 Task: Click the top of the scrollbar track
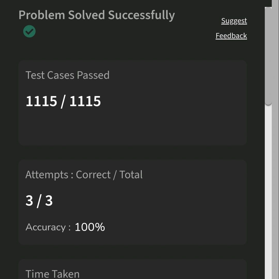(268, 4)
